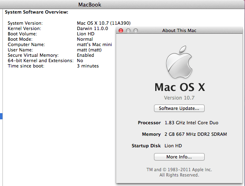The width and height of the screenshot is (245, 186).
Task: Select Boot Volume value Lion HD
Action: (86, 34)
